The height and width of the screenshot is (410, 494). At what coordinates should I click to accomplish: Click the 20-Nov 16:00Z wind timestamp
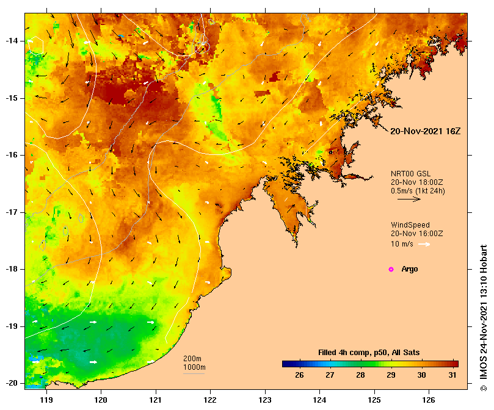coord(417,234)
